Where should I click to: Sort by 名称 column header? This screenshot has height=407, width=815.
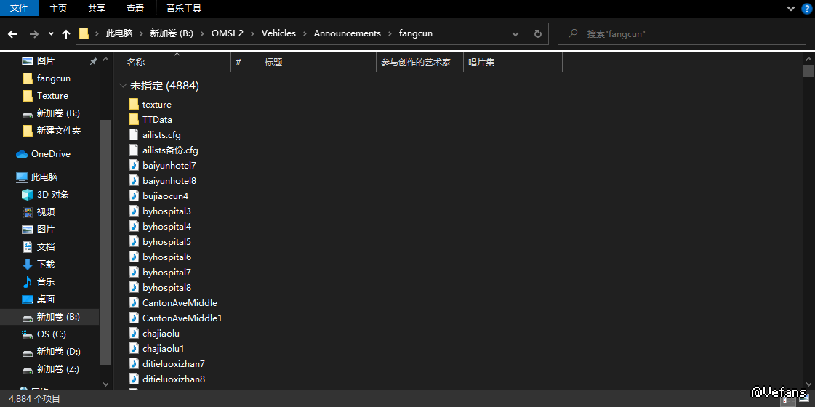(x=136, y=63)
